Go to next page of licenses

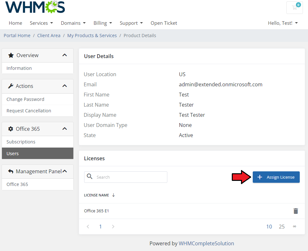pos(113,227)
